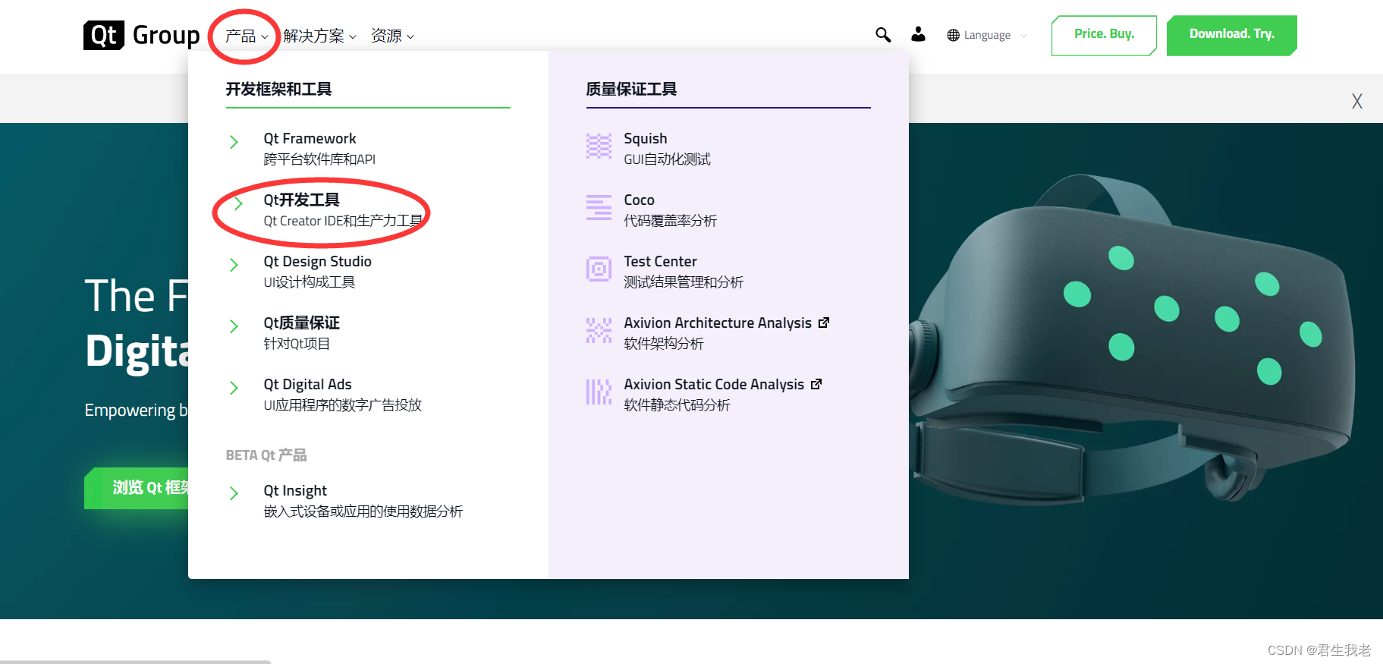This screenshot has height=664, width=1383.
Task: Click the green arrow beside Qt Insight
Action: coord(234,493)
